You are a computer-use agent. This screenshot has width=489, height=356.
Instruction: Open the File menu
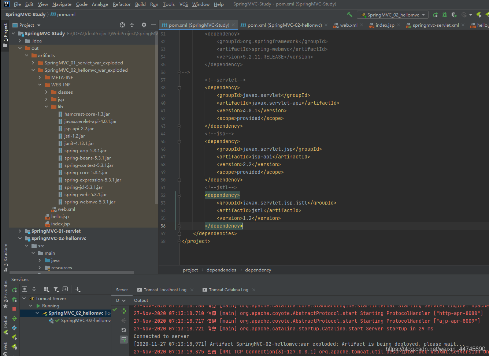point(17,4)
